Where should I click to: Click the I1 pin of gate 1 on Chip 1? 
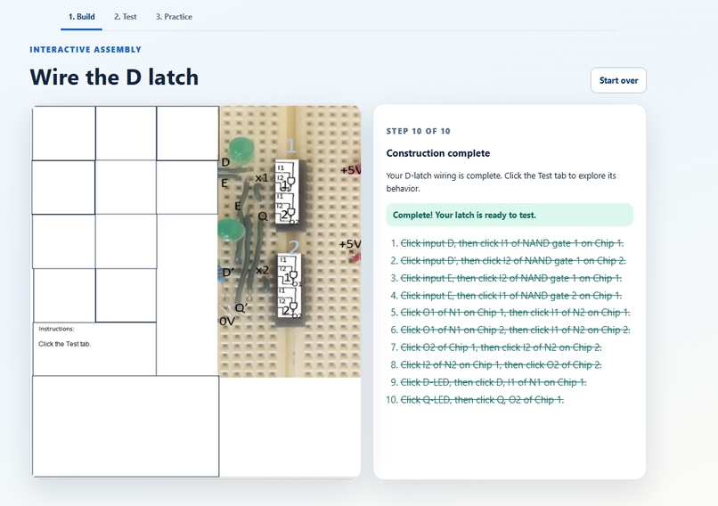pos(281,167)
